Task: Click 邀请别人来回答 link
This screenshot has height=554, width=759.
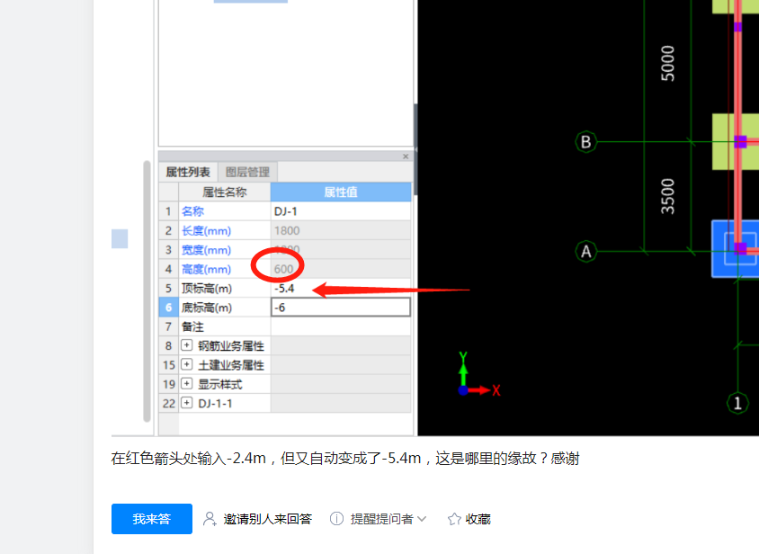Action: click(x=268, y=519)
